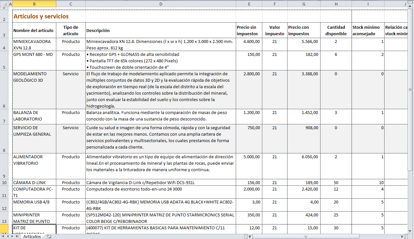Viewport: 414px width, 239px height.
Task: Select the 'GPS MONT 680 - MD' cell
Action: [34, 61]
